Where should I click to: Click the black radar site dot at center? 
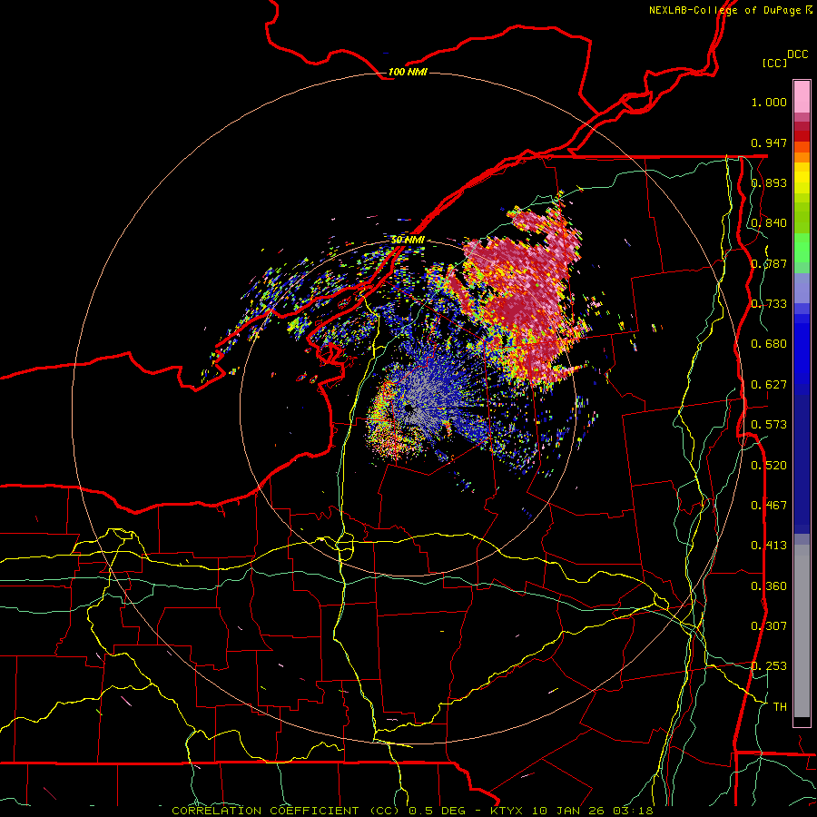tap(409, 408)
